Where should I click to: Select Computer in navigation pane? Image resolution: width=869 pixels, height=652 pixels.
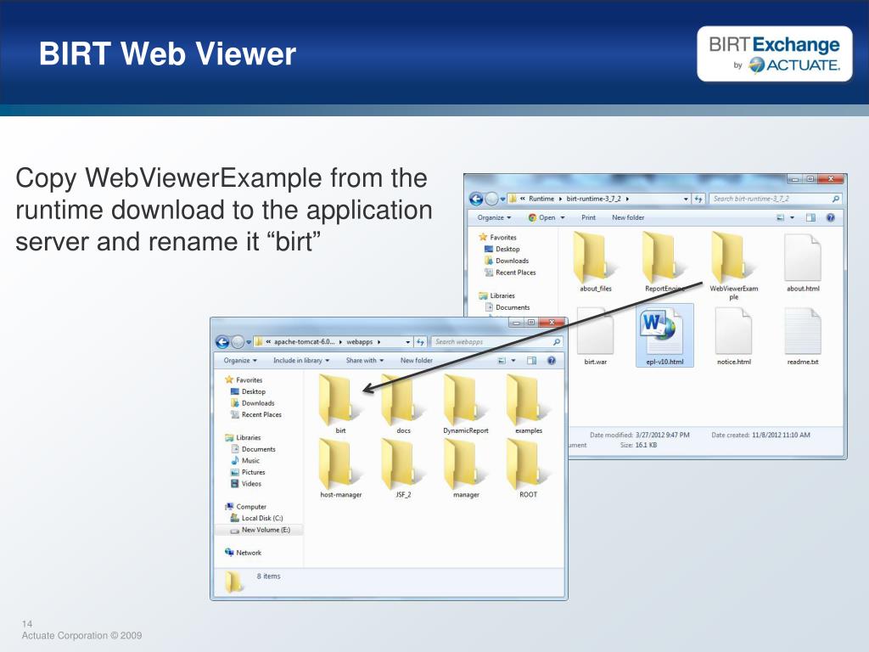245,507
